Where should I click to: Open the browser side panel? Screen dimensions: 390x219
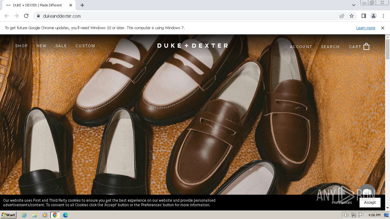click(363, 16)
